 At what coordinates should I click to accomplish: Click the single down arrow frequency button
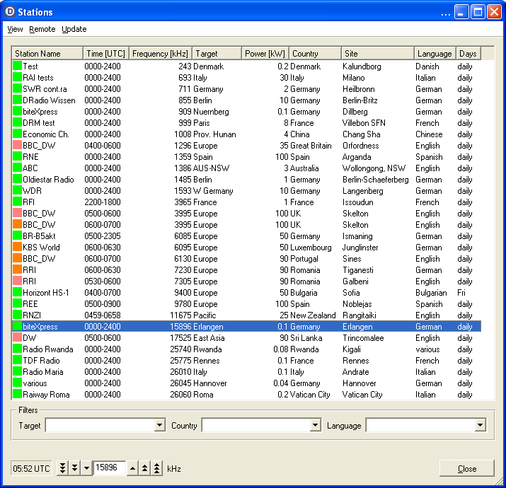click(x=86, y=468)
